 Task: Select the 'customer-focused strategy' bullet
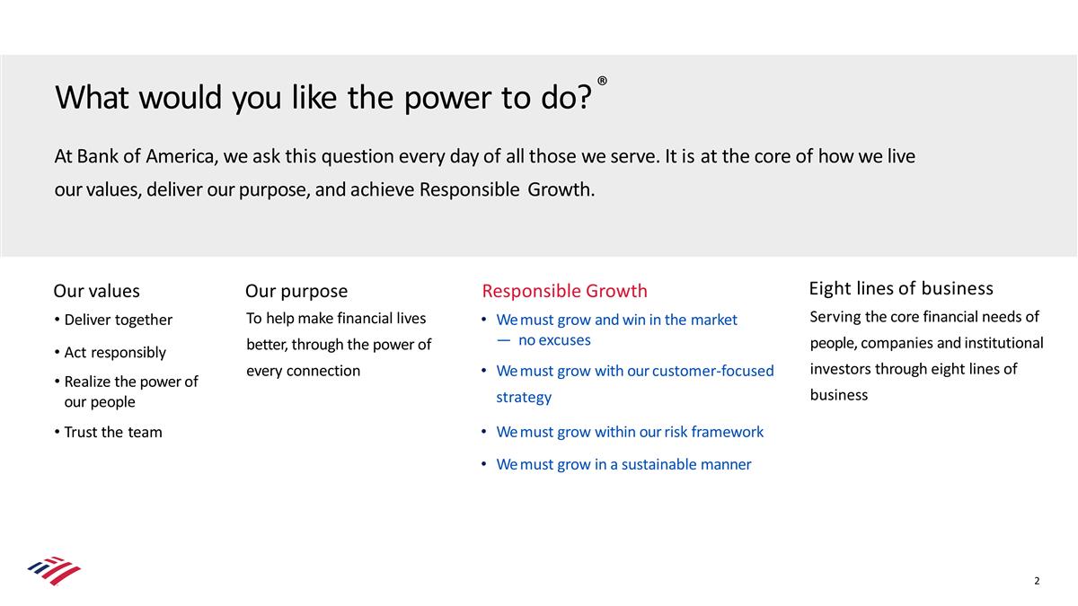coord(634,383)
